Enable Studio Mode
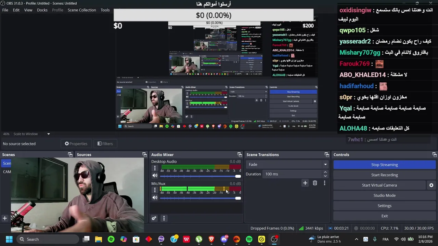Screen dimensions: 438x246 [x=384, y=195]
